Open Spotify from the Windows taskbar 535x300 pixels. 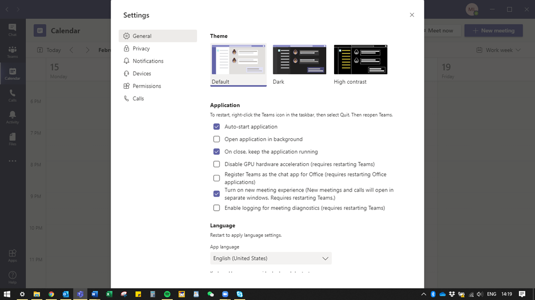coord(167,294)
